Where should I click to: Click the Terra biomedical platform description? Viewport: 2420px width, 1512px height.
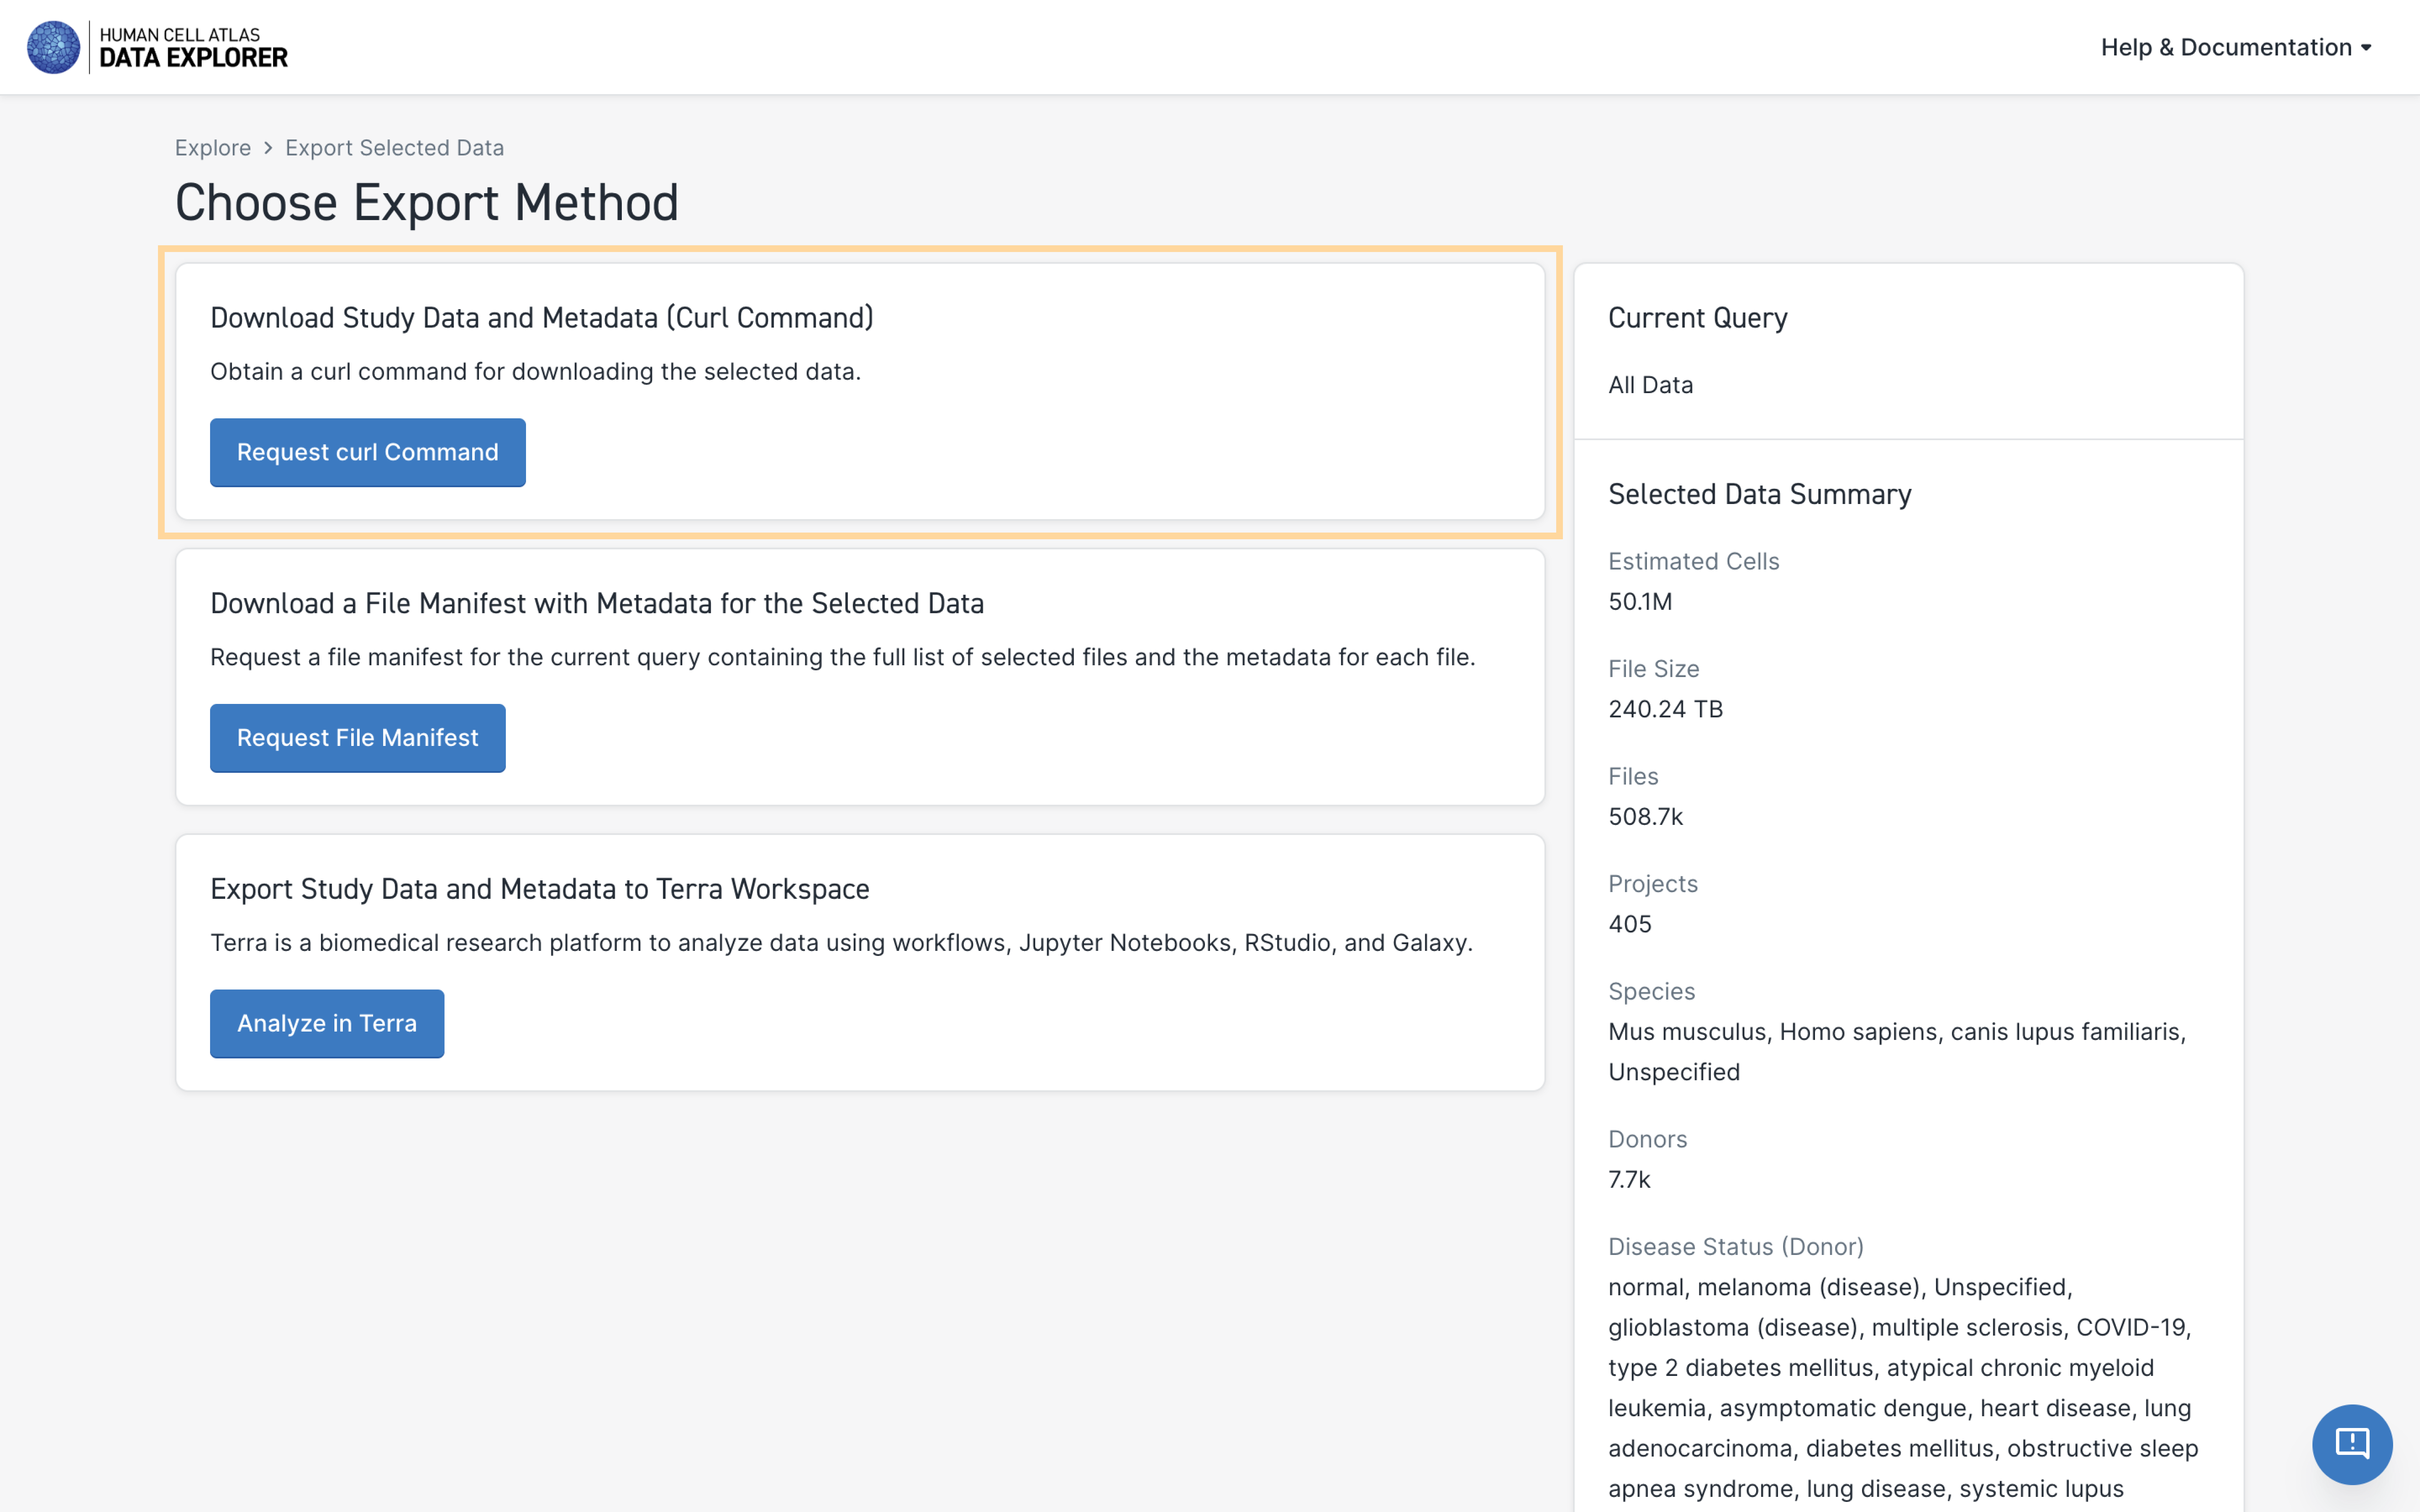click(842, 943)
